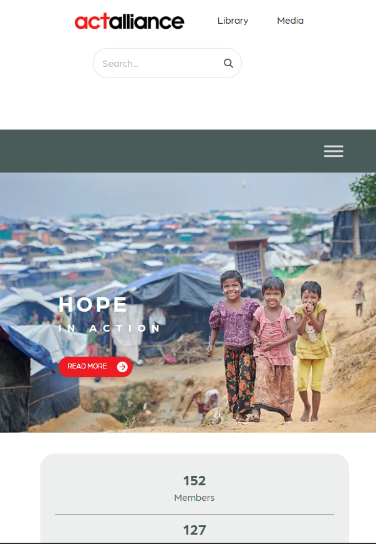The height and width of the screenshot is (544, 376).
Task: Open the Media menu item
Action: pyautogui.click(x=290, y=21)
